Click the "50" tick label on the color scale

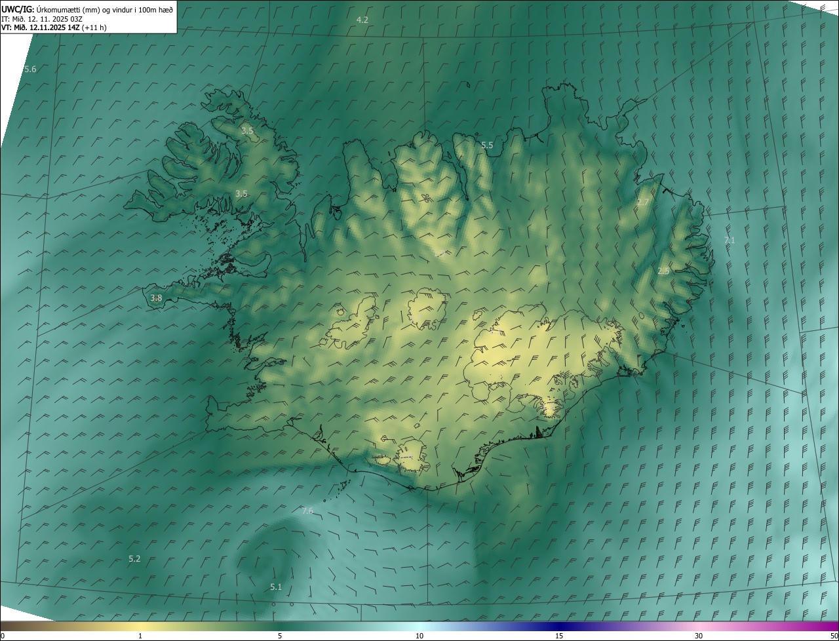tap(833, 636)
